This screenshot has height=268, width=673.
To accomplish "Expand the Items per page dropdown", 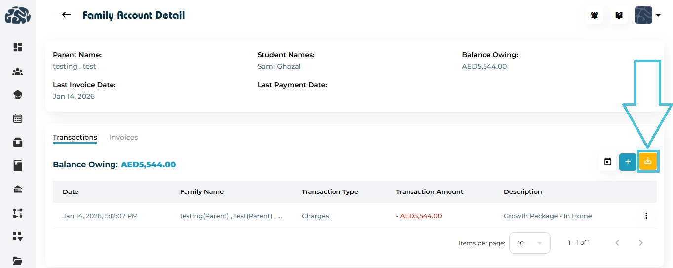I will point(529,243).
